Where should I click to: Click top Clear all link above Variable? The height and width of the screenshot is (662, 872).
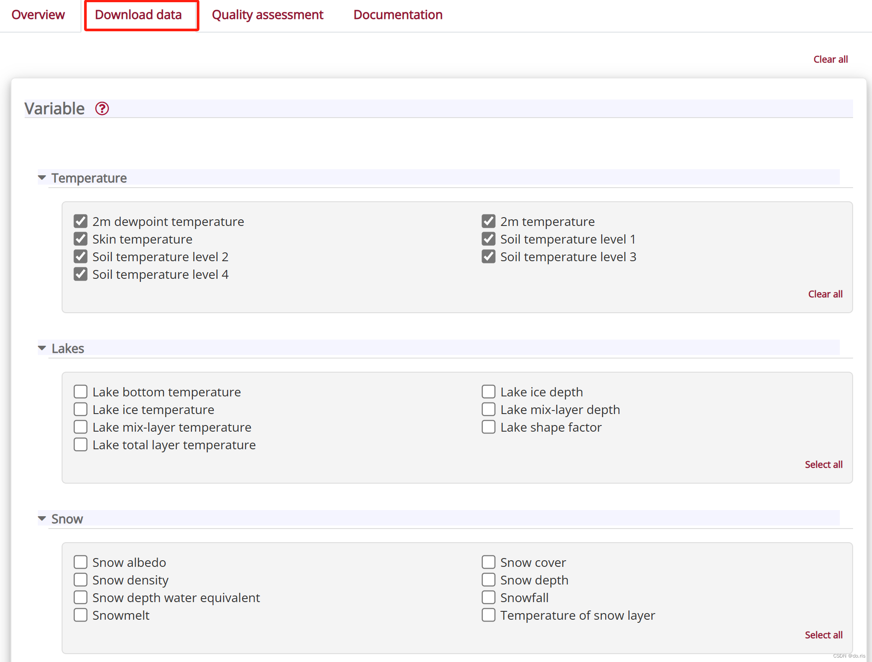point(830,59)
